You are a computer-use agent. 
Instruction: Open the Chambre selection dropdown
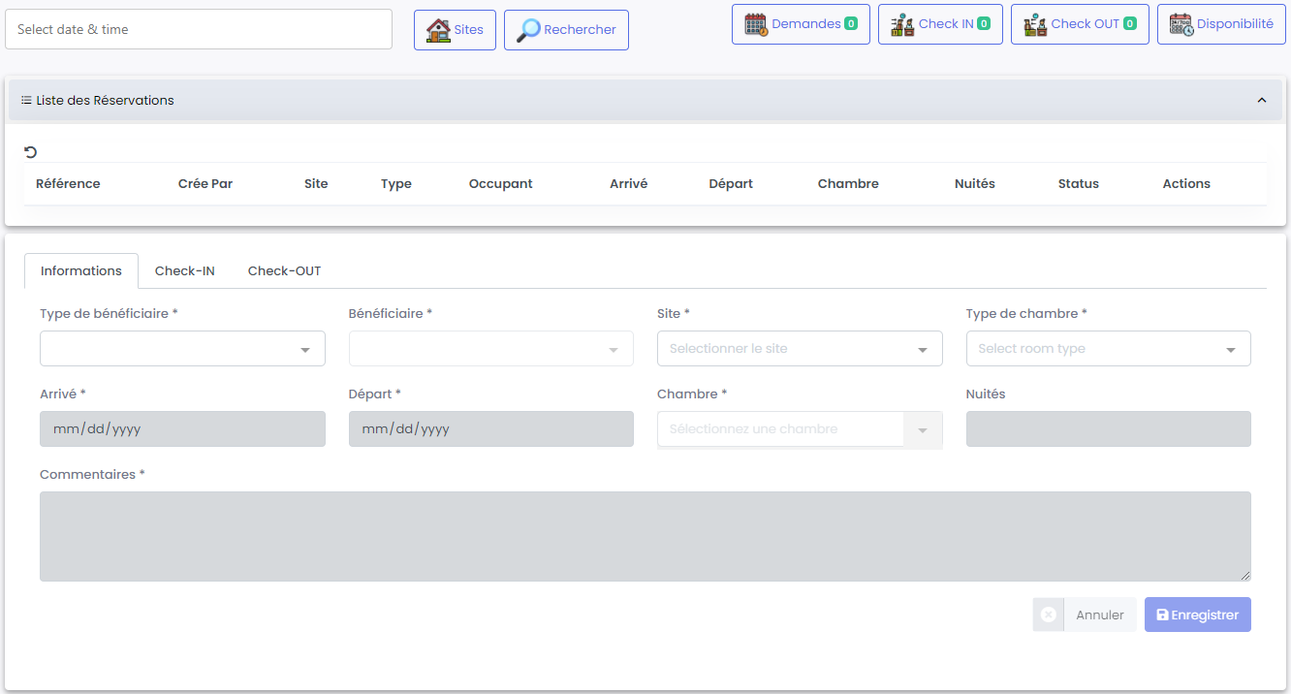point(799,429)
